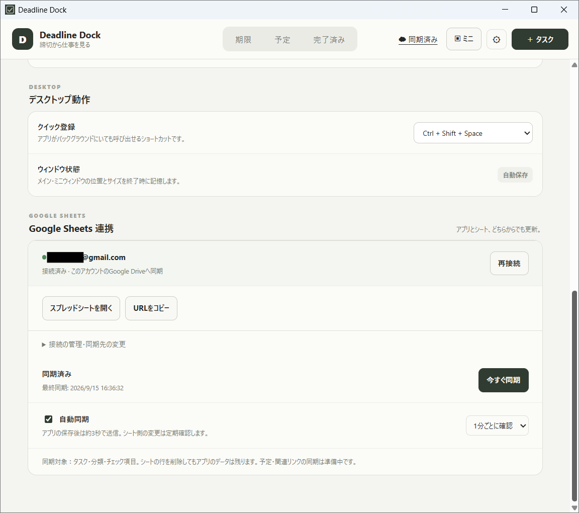
Task: Click the "Google Sheets 連携" heading
Action: coord(71,229)
